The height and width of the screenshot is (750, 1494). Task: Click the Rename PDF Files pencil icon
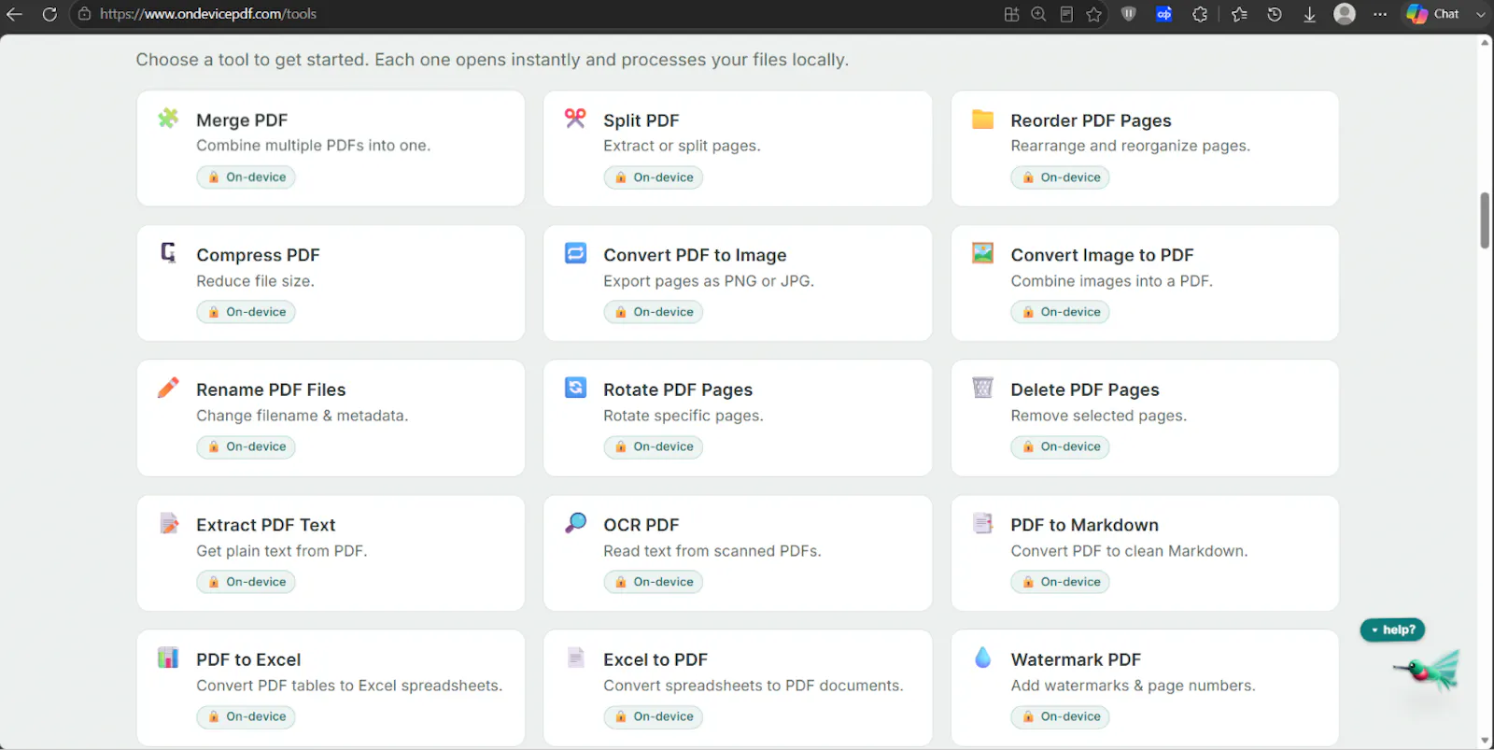click(x=168, y=388)
